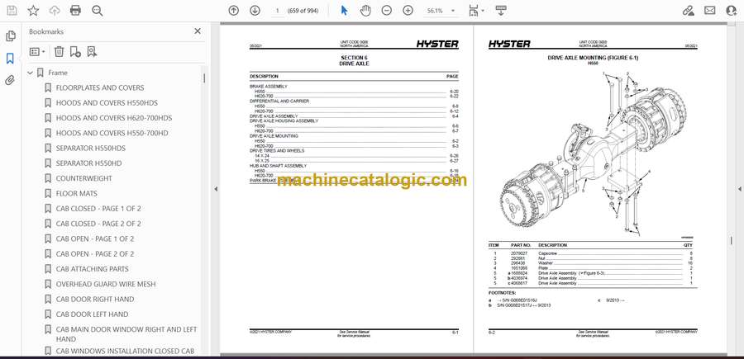744x359 pixels.
Task: Click the scrolling mode download-style icon
Action: pyautogui.click(x=501, y=11)
